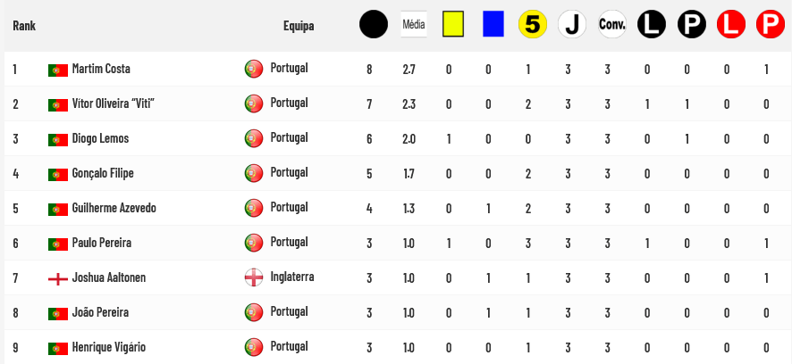Click Portugal team crest in Diogo Lemos row
792x364 pixels.
254,138
